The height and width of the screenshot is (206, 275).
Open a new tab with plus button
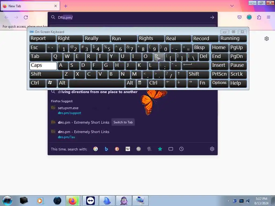66,6
